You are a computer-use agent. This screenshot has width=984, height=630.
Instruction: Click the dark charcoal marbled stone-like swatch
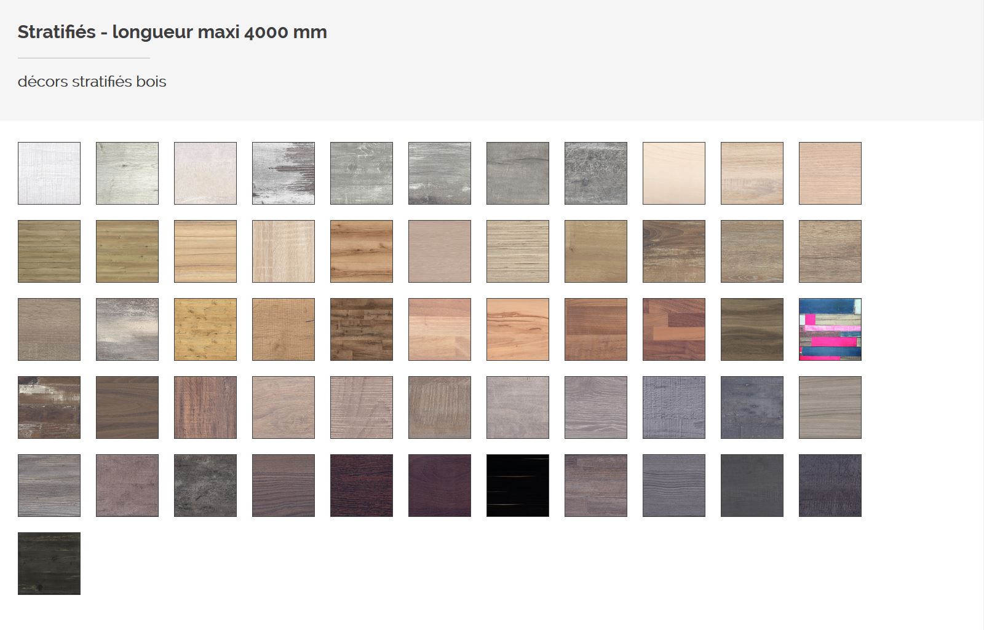205,486
